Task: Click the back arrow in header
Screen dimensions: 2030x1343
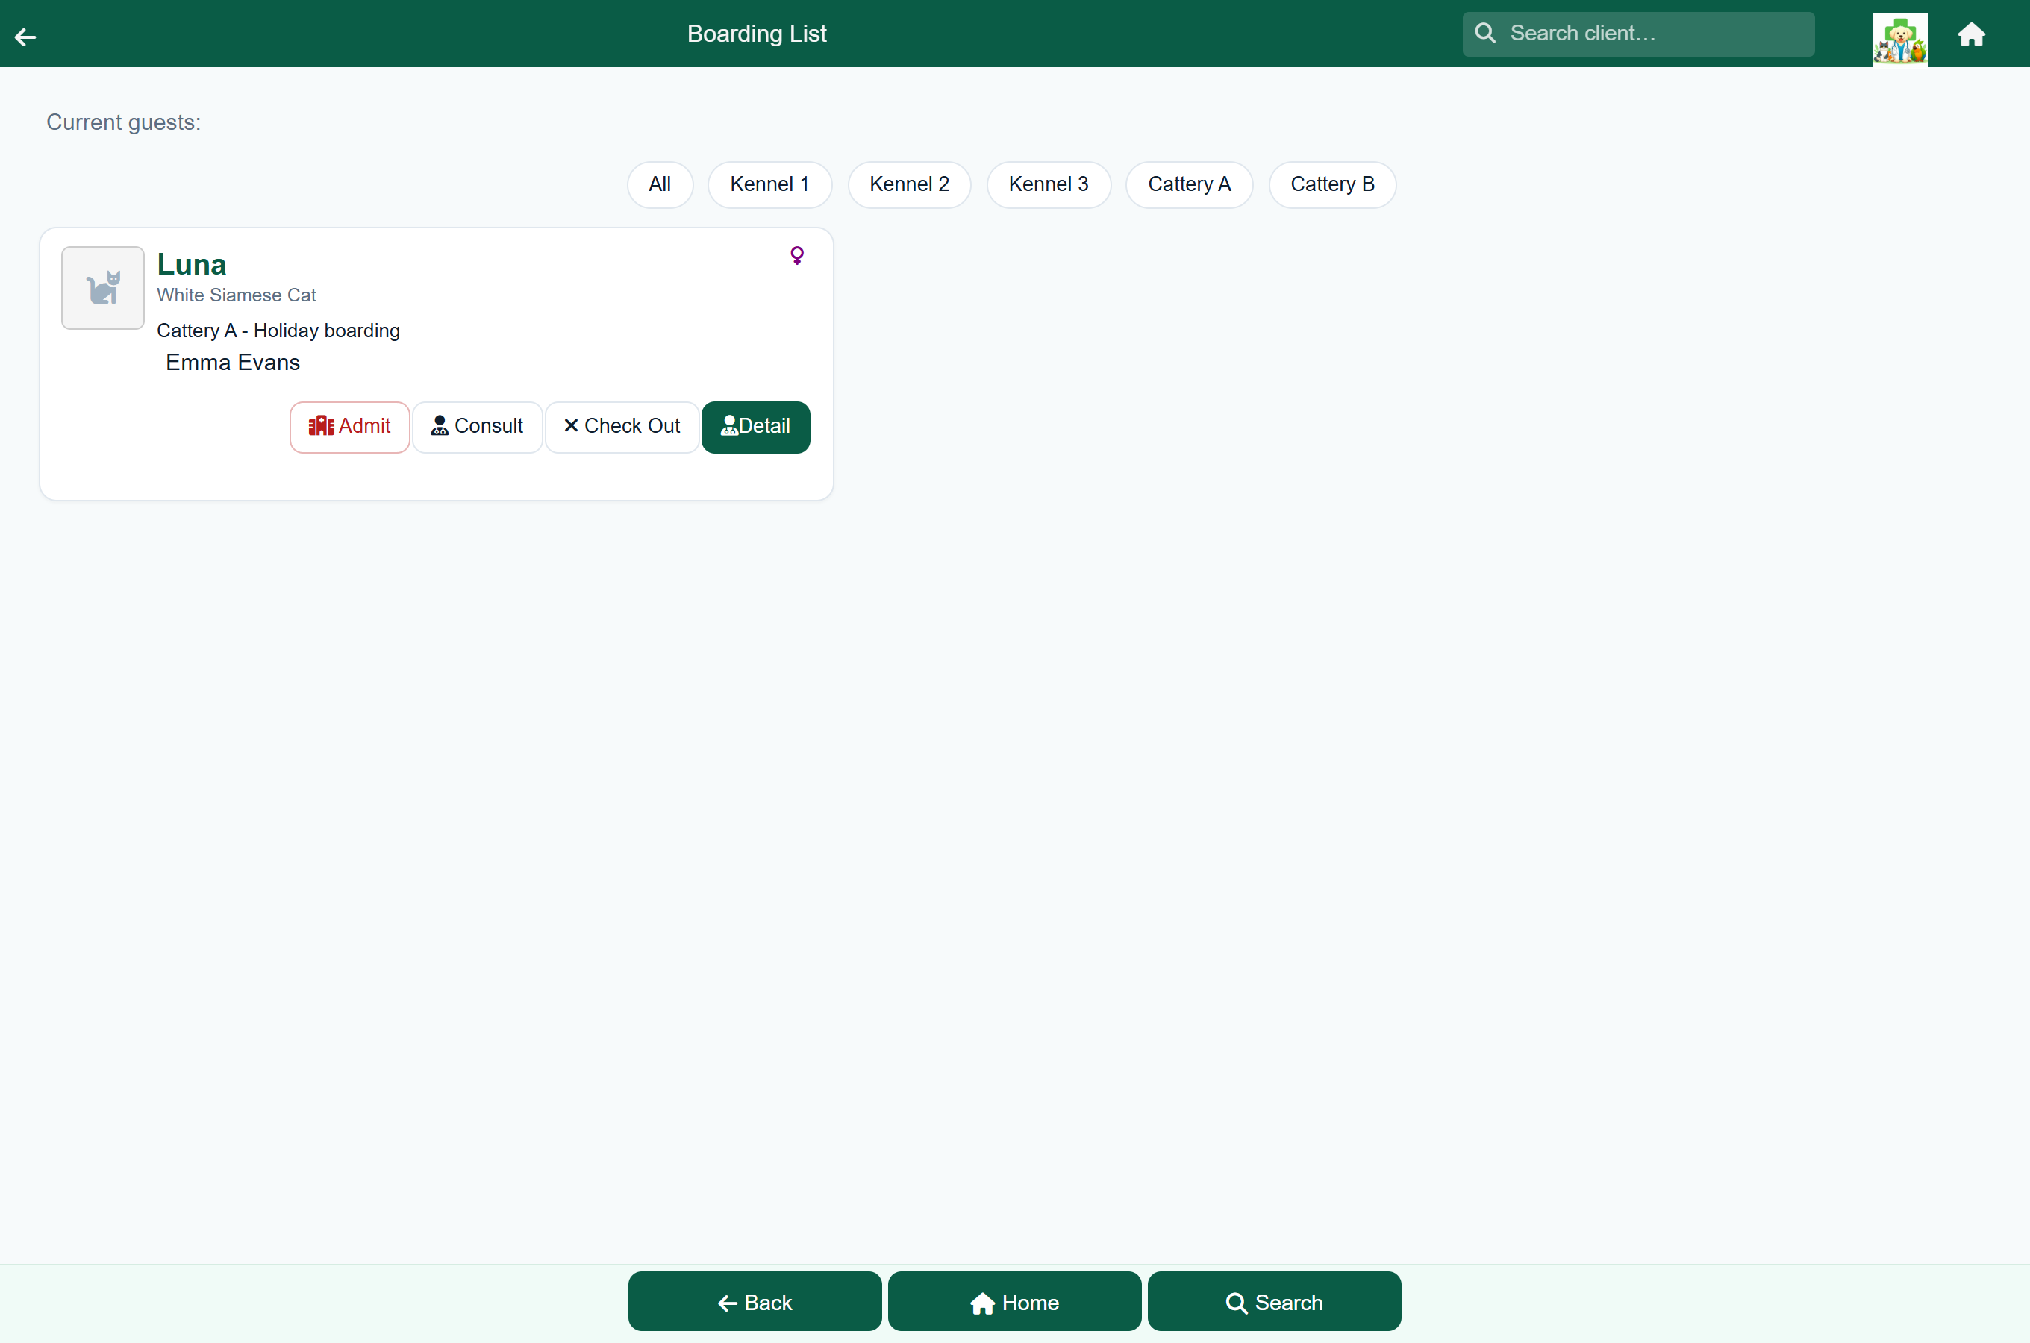Action: (x=25, y=36)
